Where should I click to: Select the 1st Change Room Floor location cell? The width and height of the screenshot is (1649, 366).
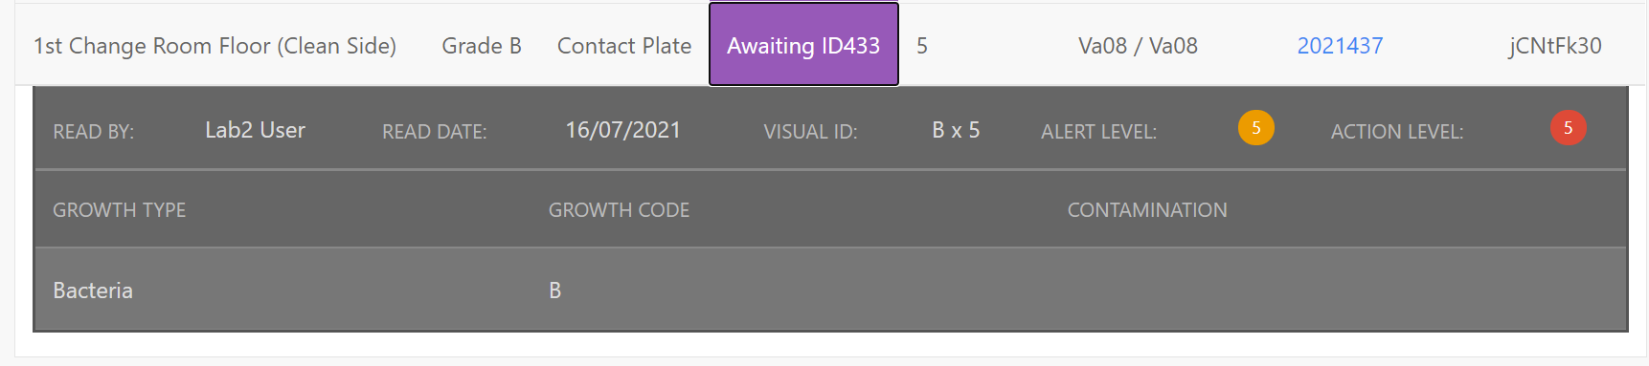click(215, 46)
